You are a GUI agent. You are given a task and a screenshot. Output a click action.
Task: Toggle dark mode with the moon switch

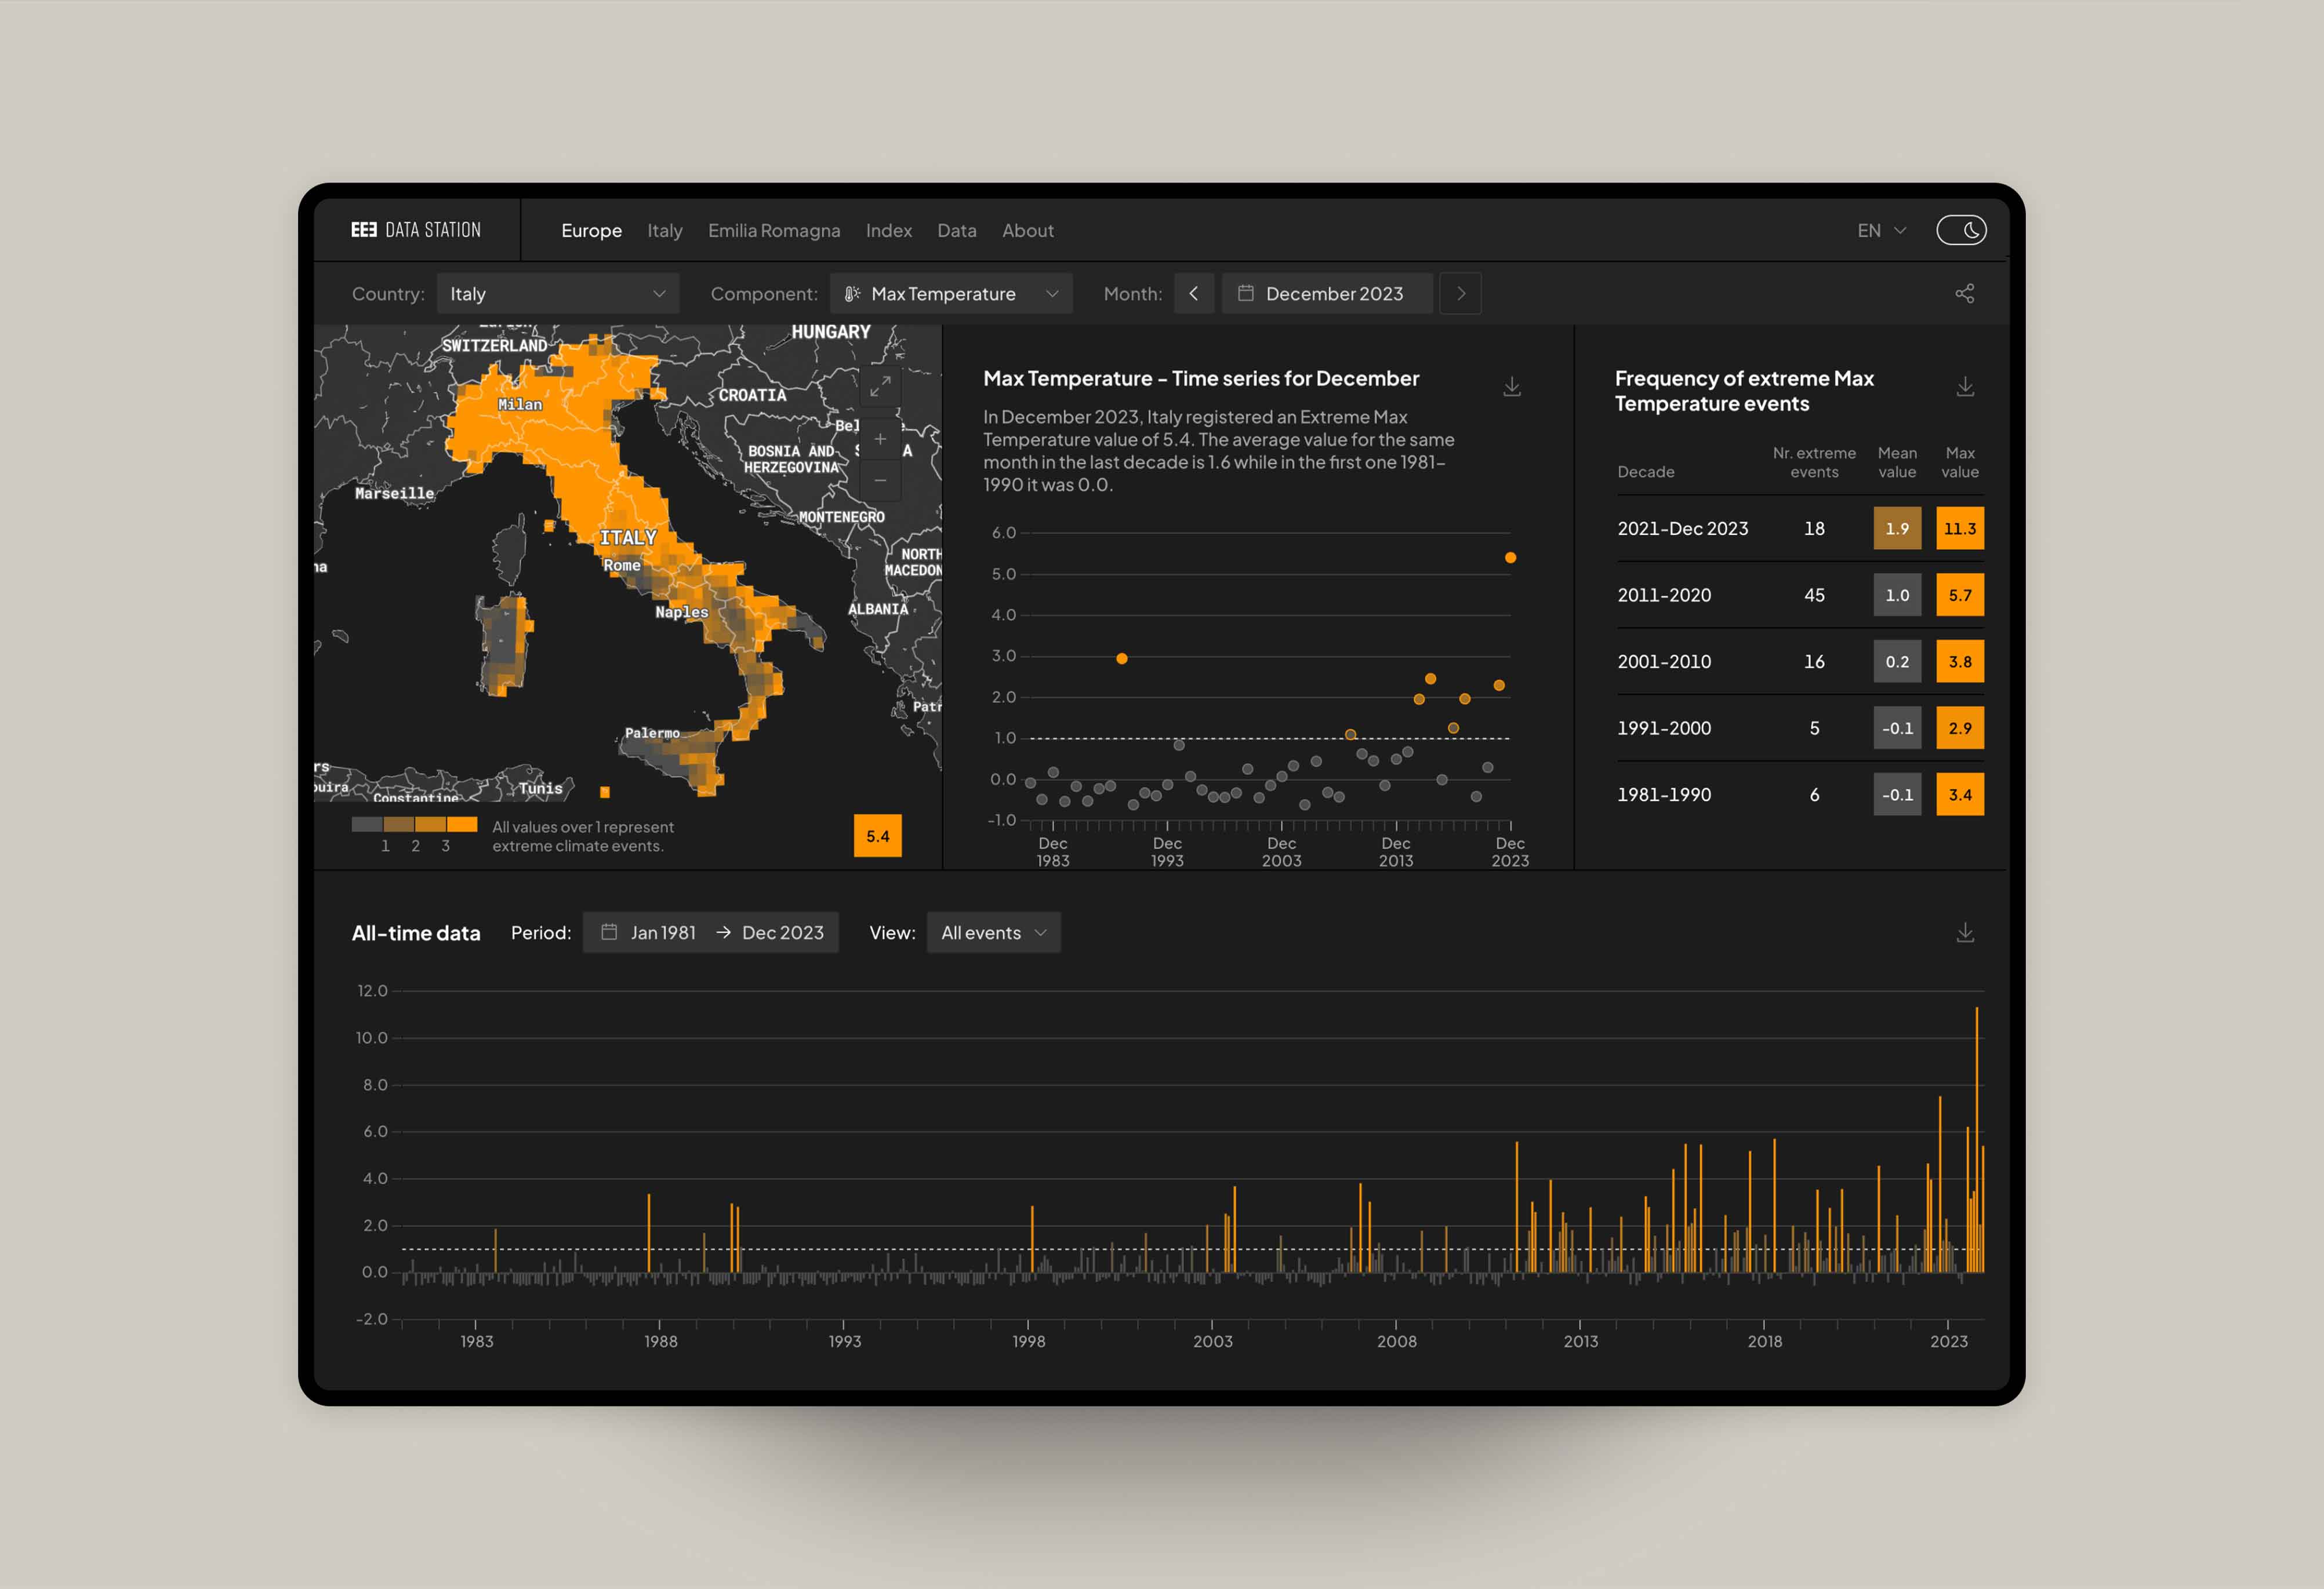pos(1963,230)
